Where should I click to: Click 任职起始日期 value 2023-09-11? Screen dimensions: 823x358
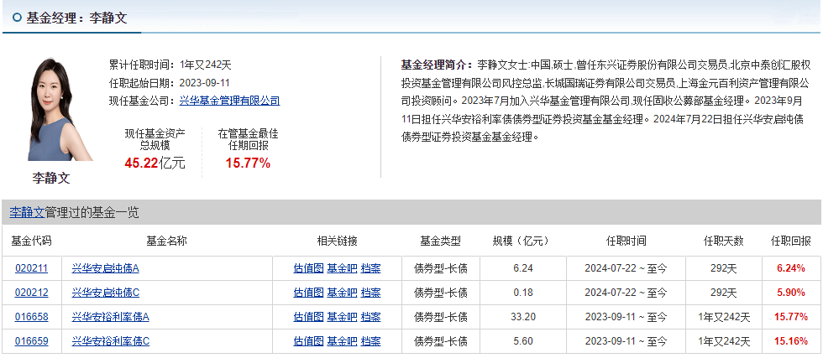tap(205, 83)
